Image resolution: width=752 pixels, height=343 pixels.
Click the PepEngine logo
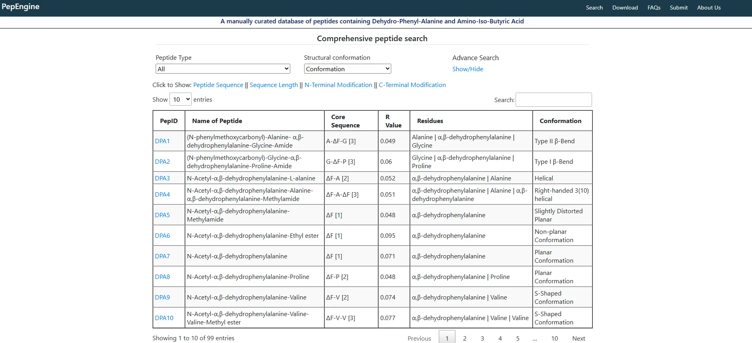pyautogui.click(x=21, y=7)
